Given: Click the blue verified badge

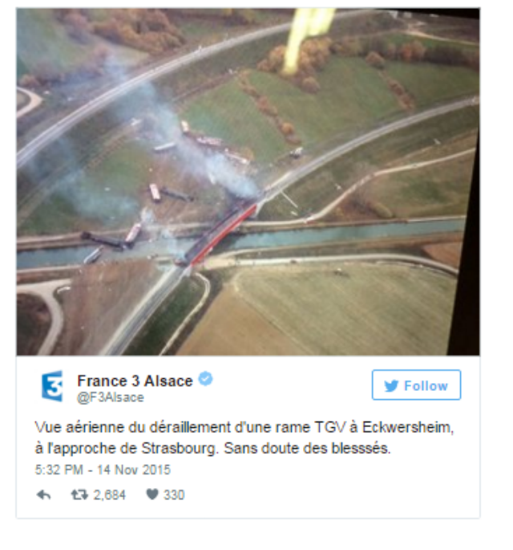Looking at the screenshot, I should [x=205, y=379].
